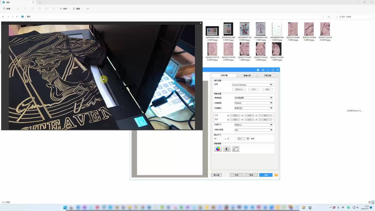This screenshot has height=211, width=375.
Task: Click the yellow folder icon beside scan button
Action: click(276, 175)
